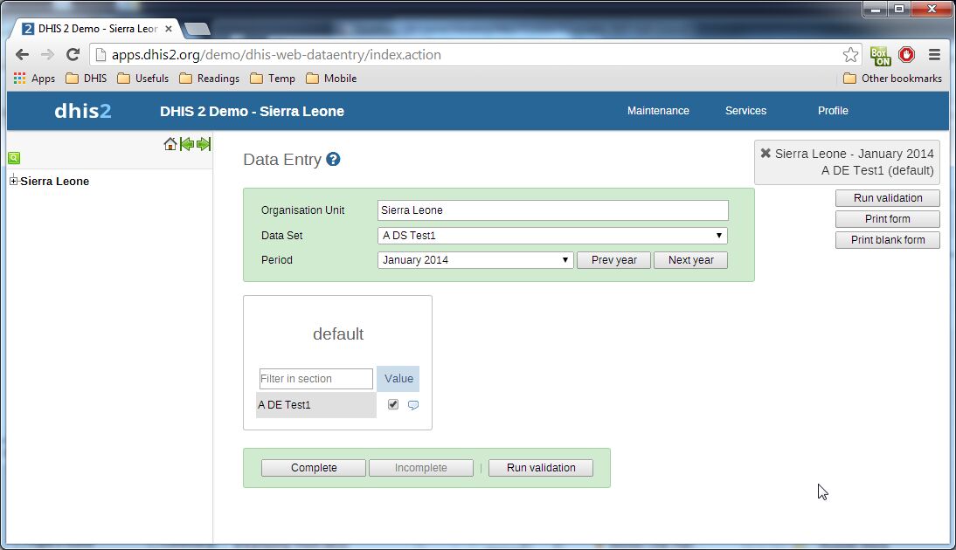Open the Services menu

point(745,111)
